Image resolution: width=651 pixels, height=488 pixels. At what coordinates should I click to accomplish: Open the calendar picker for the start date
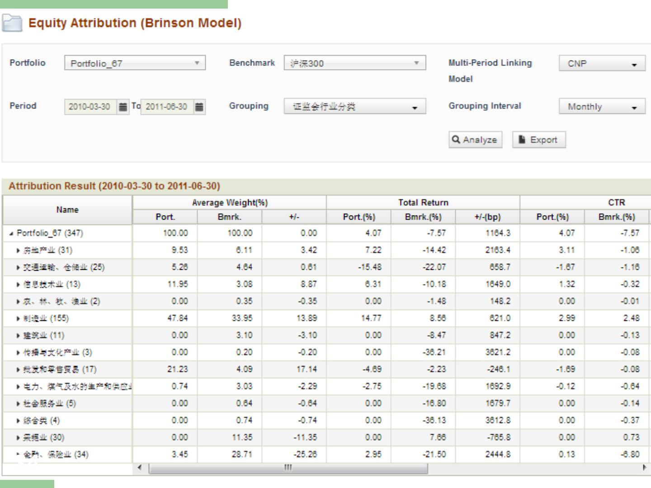tap(123, 107)
